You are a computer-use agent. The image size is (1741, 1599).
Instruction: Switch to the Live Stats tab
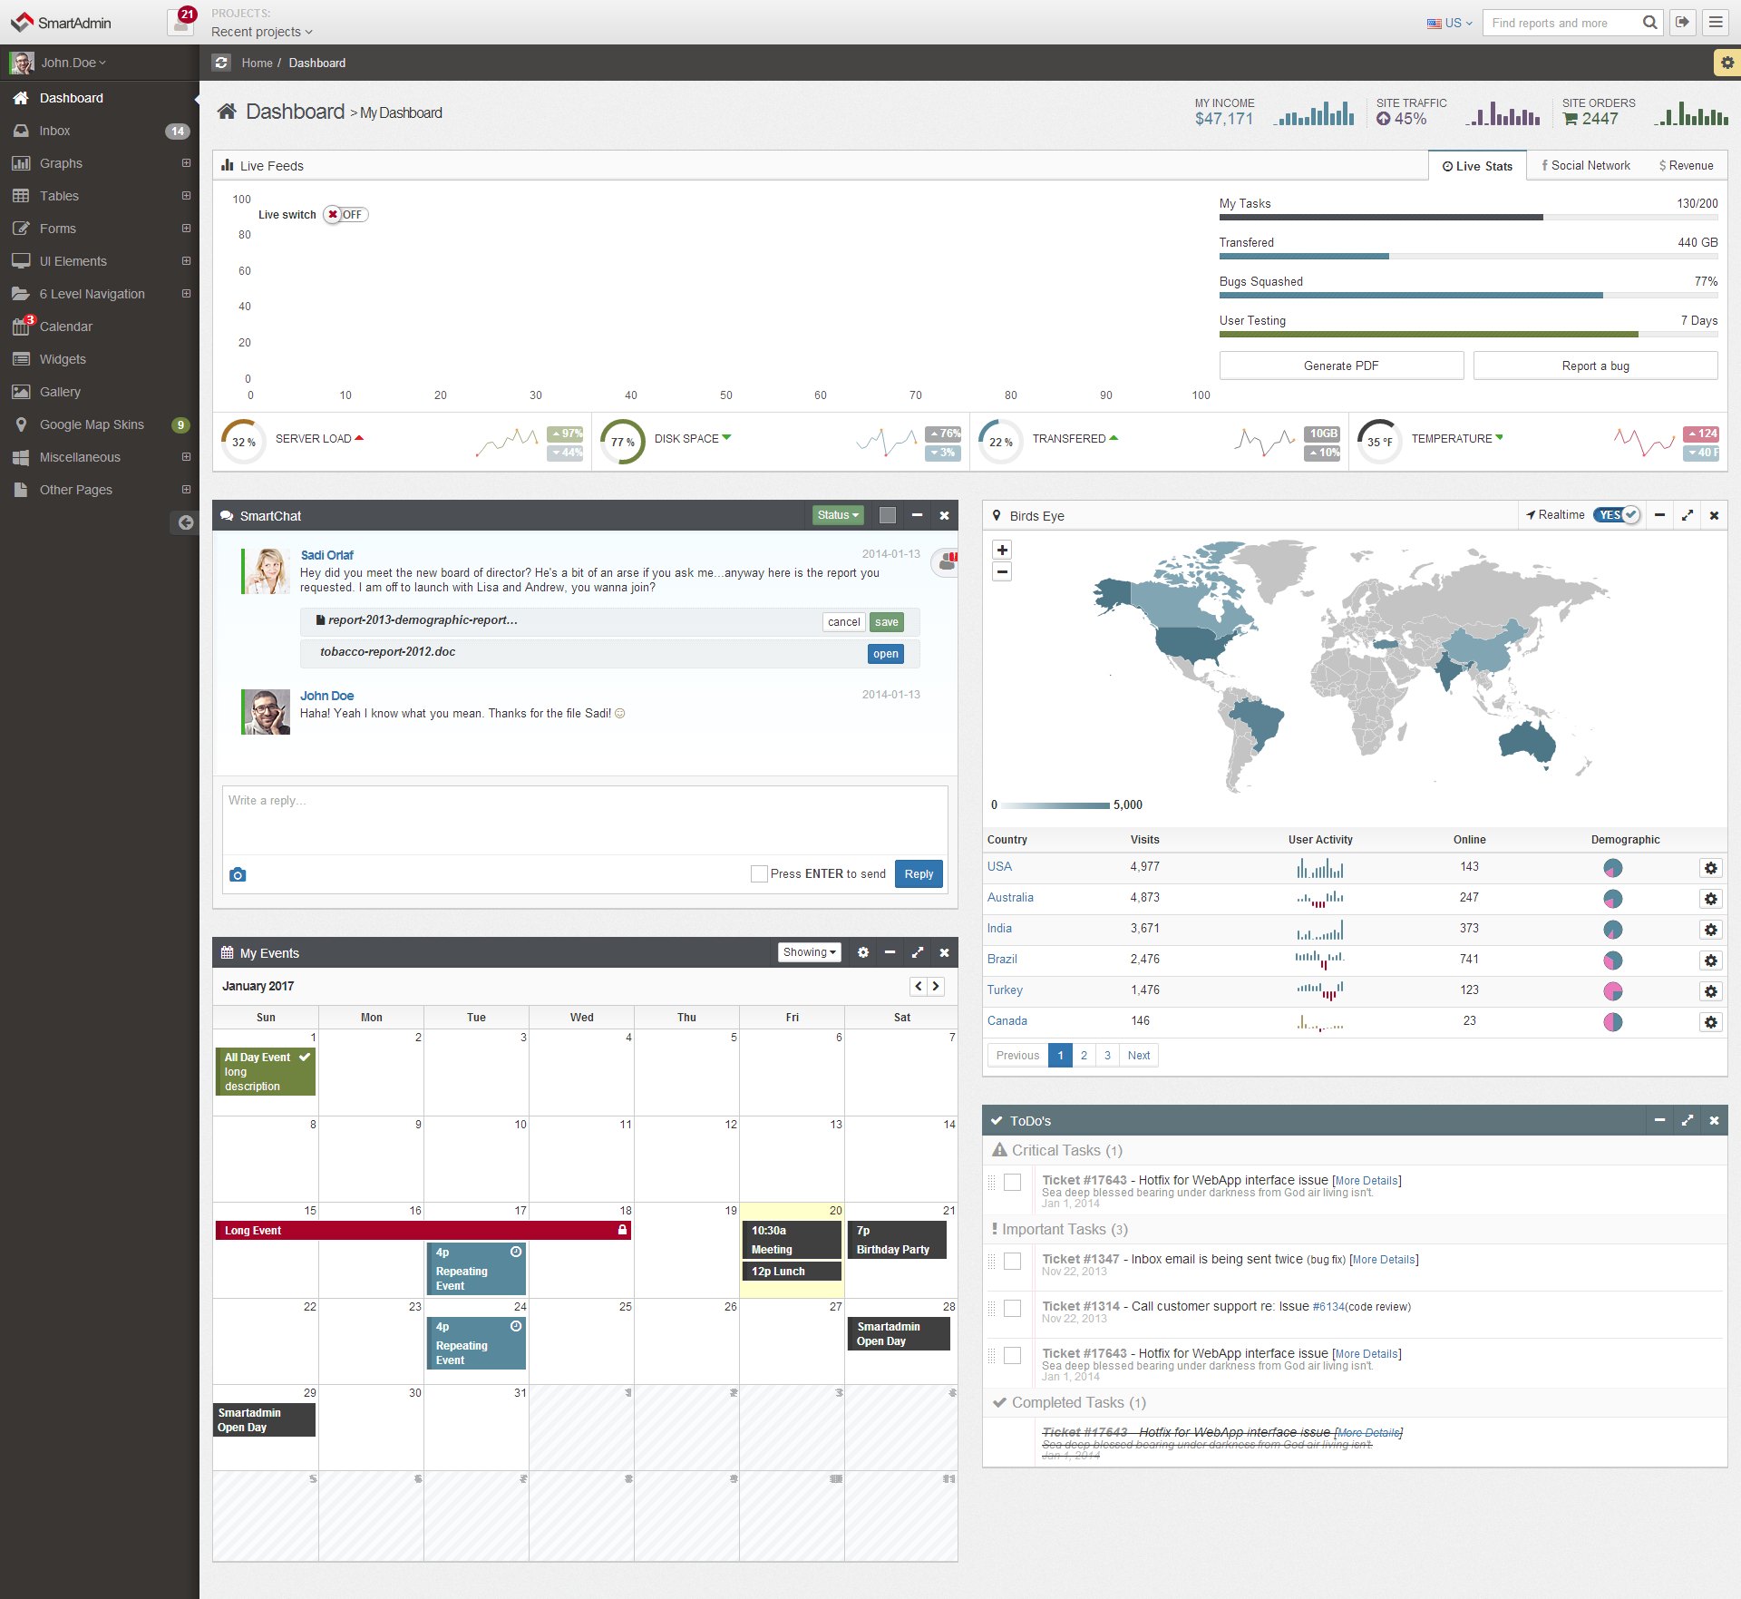click(x=1477, y=166)
